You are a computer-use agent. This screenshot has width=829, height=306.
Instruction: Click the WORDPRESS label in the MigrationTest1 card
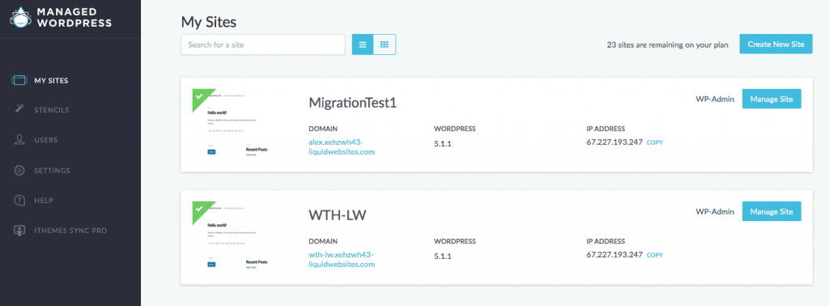pos(455,129)
